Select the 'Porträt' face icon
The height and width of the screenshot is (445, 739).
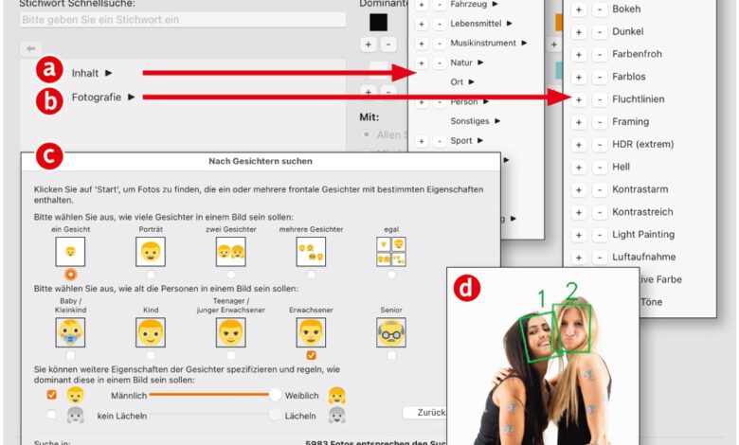point(151,252)
